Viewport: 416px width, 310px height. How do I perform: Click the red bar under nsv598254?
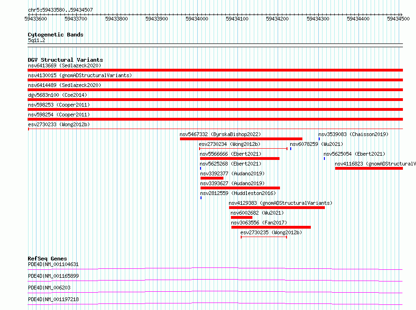point(215,119)
